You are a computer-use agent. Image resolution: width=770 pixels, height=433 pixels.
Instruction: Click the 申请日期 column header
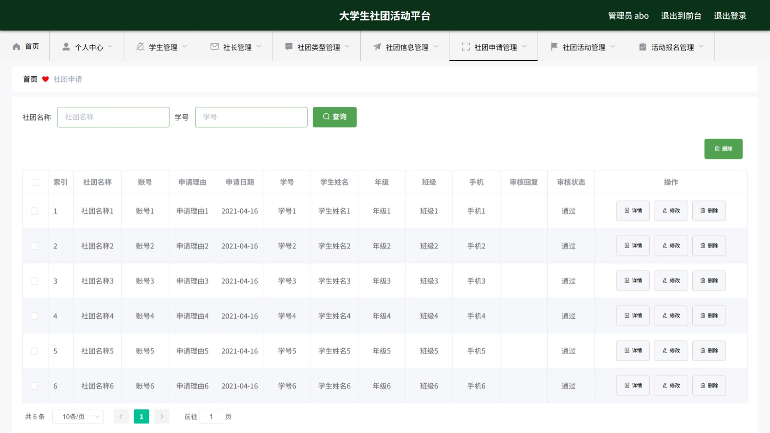[240, 182]
